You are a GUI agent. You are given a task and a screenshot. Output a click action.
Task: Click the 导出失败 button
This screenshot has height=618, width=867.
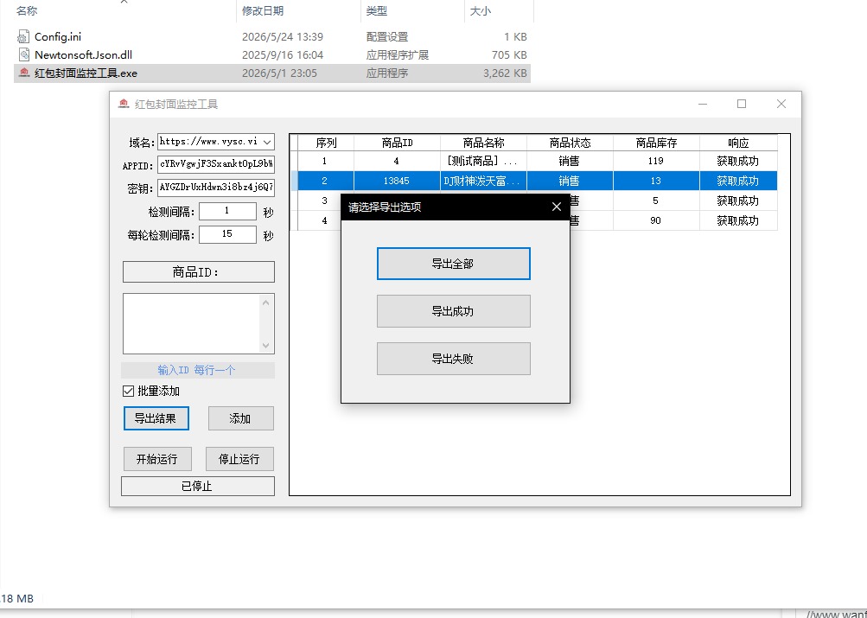pyautogui.click(x=454, y=359)
